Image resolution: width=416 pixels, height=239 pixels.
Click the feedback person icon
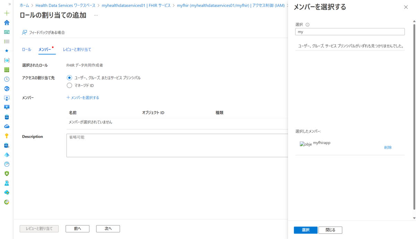point(24,33)
